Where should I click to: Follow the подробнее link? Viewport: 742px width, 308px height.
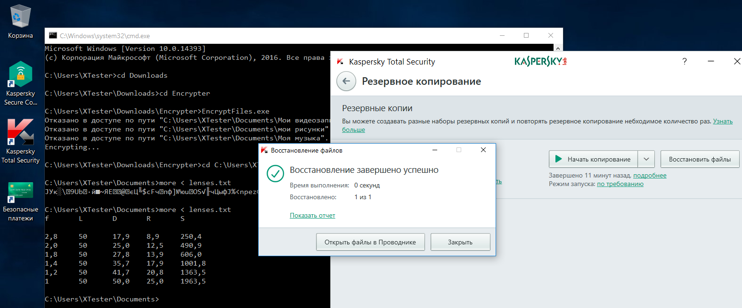[650, 175]
